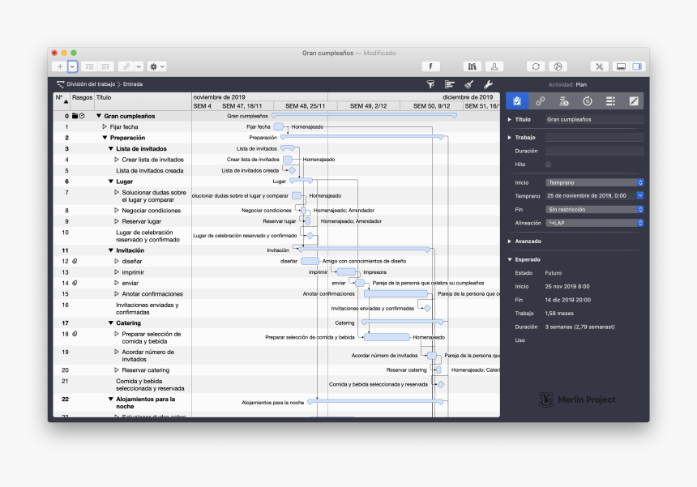The width and height of the screenshot is (697, 487).
Task: Click the synchronize arrows icon
Action: click(536, 66)
